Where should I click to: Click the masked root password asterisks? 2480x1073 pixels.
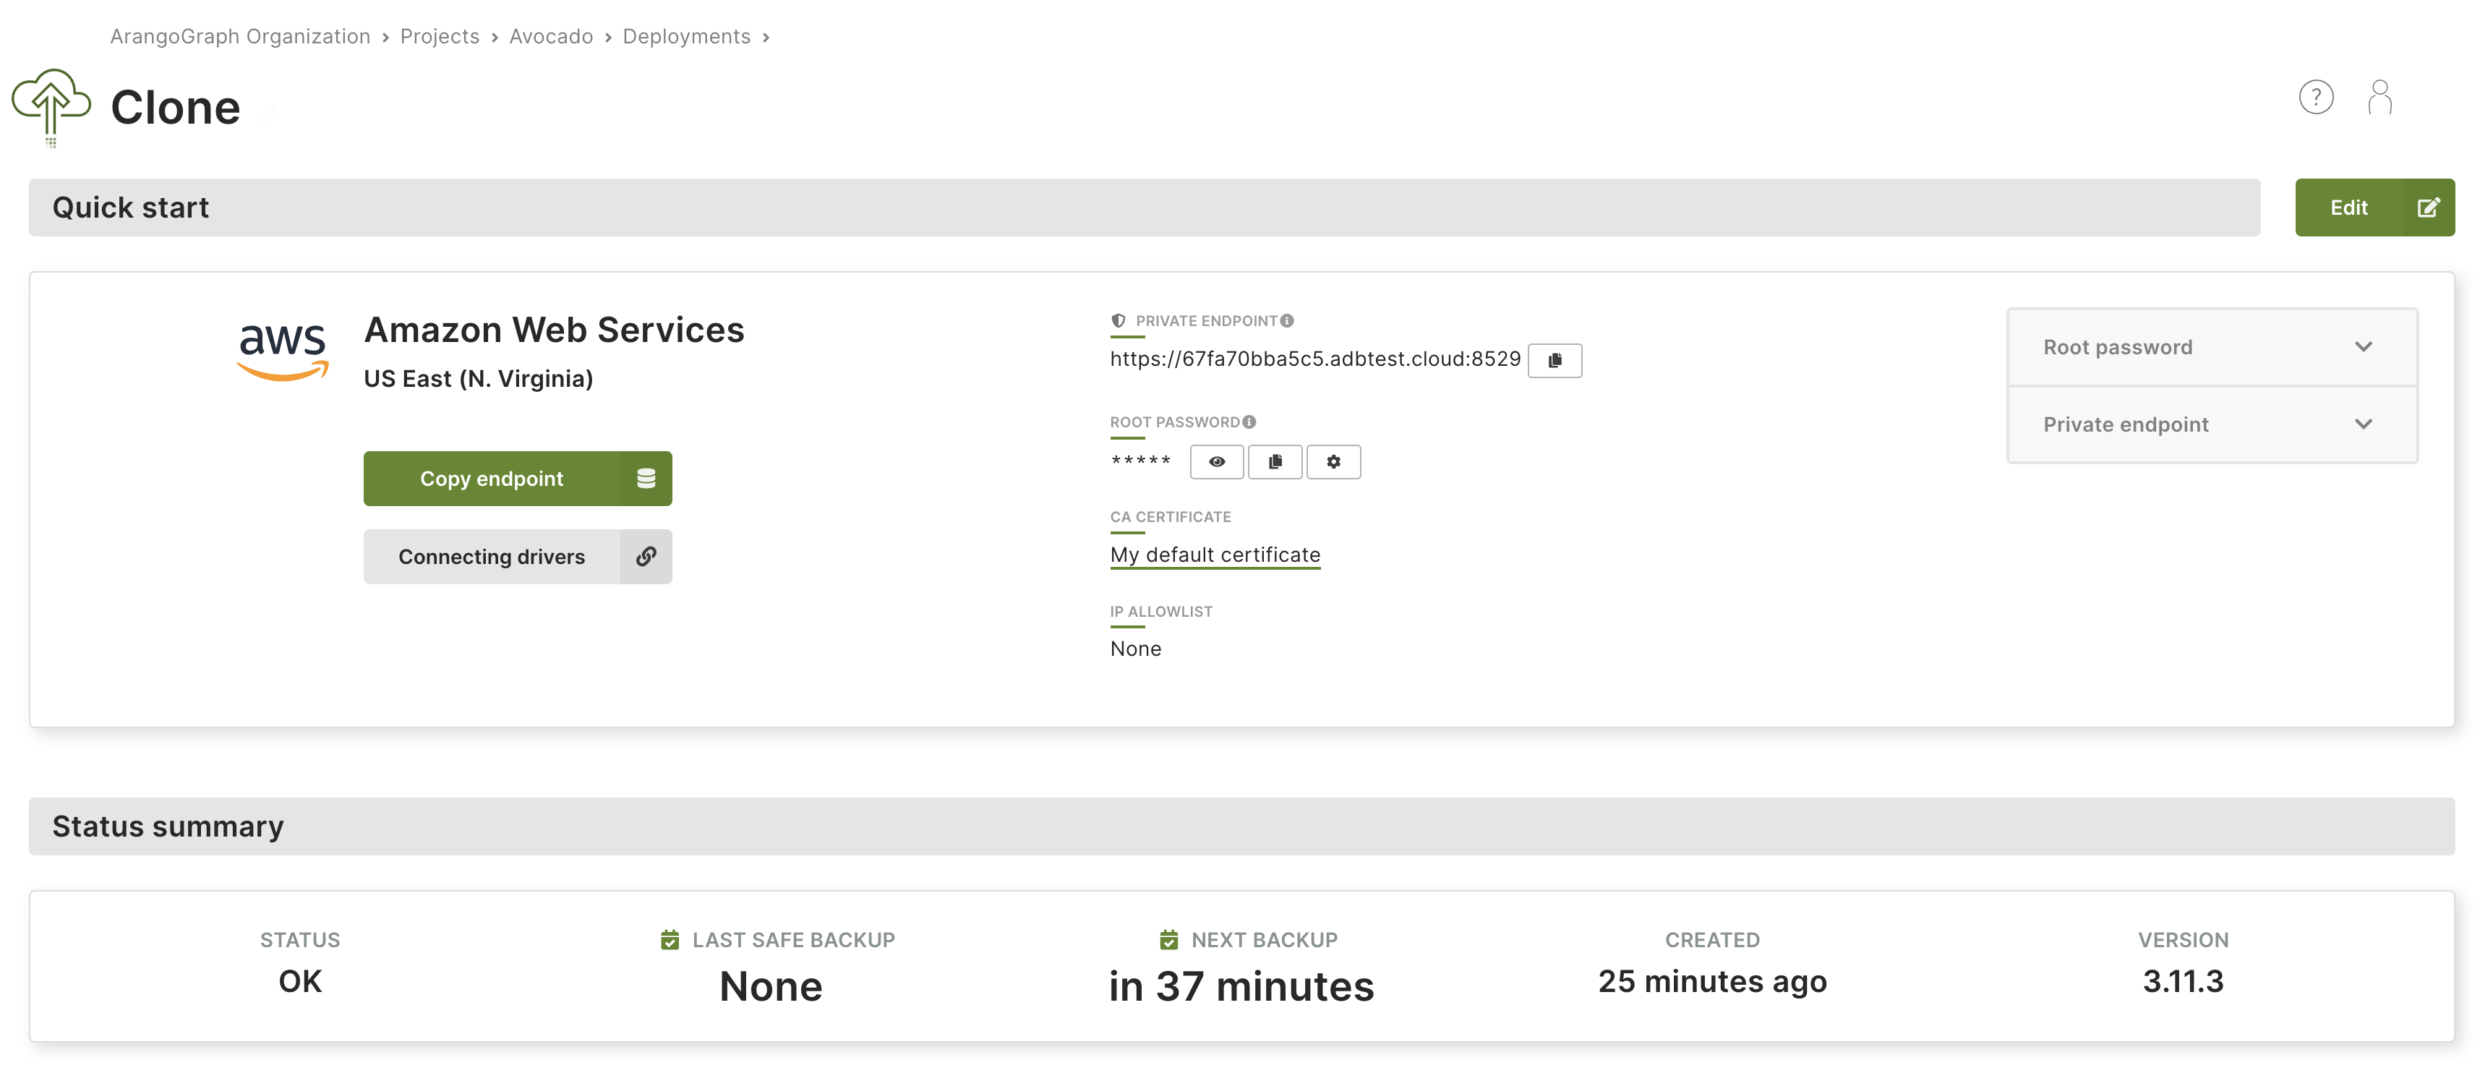1141,462
